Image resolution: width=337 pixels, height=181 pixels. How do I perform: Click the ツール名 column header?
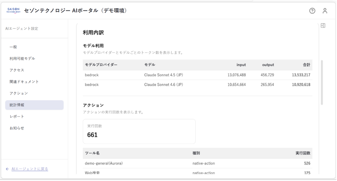click(x=92, y=153)
